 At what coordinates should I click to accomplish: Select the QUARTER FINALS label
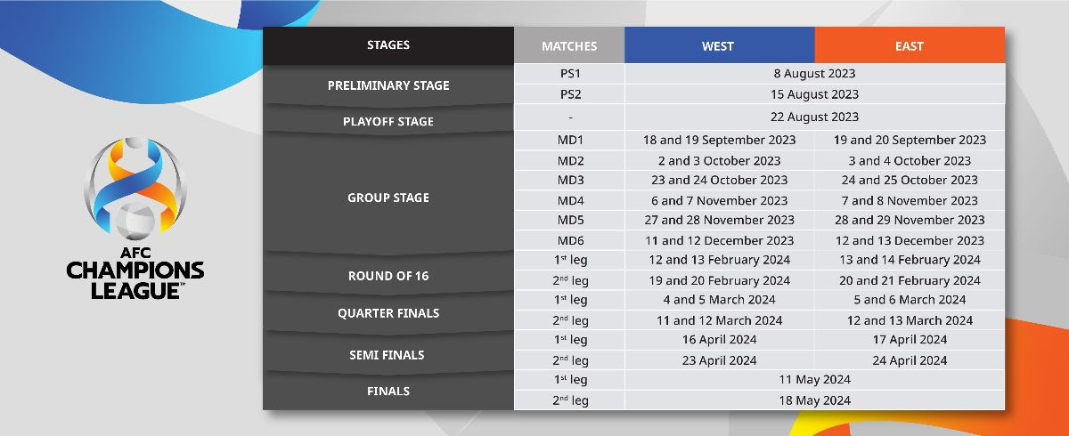tap(388, 313)
